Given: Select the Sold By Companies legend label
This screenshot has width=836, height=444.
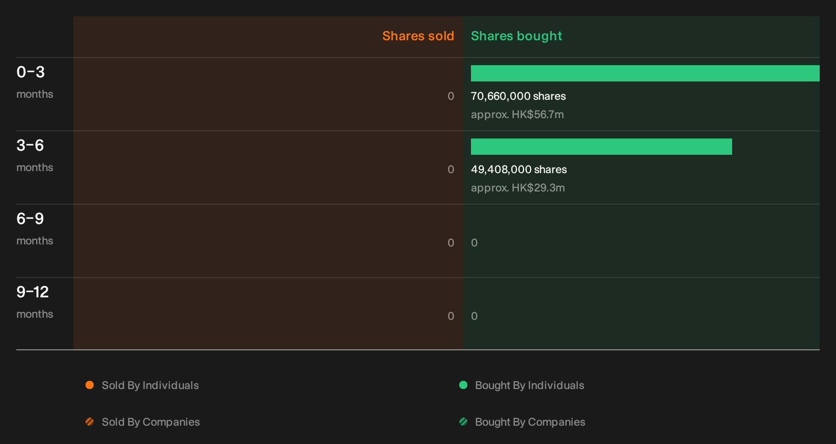Looking at the screenshot, I should pos(151,422).
